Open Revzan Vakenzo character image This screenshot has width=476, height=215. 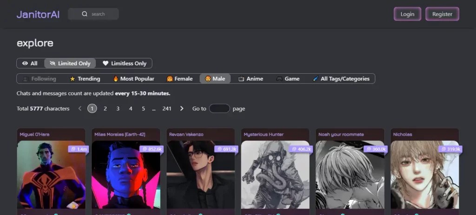click(x=201, y=175)
